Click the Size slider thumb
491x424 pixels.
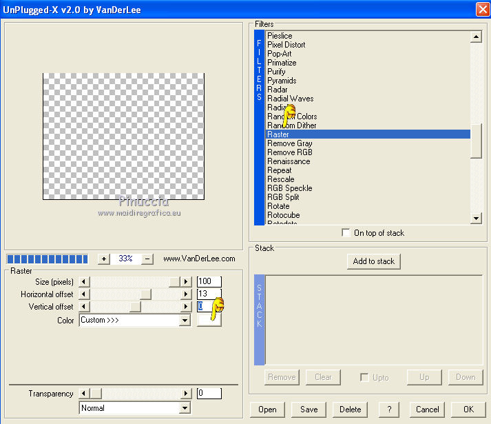coord(174,281)
